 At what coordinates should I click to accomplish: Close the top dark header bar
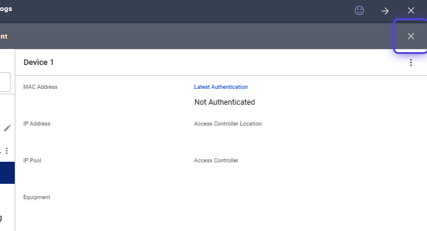coord(411,10)
